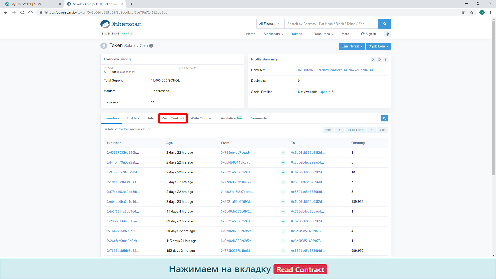The width and height of the screenshot is (496, 279).
Task: Click the Page 1 of 1 indicator
Action: (x=355, y=130)
